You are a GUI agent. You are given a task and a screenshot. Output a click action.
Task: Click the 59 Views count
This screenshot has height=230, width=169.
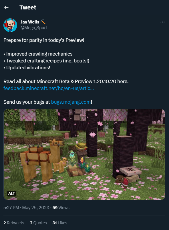[x=61, y=208]
